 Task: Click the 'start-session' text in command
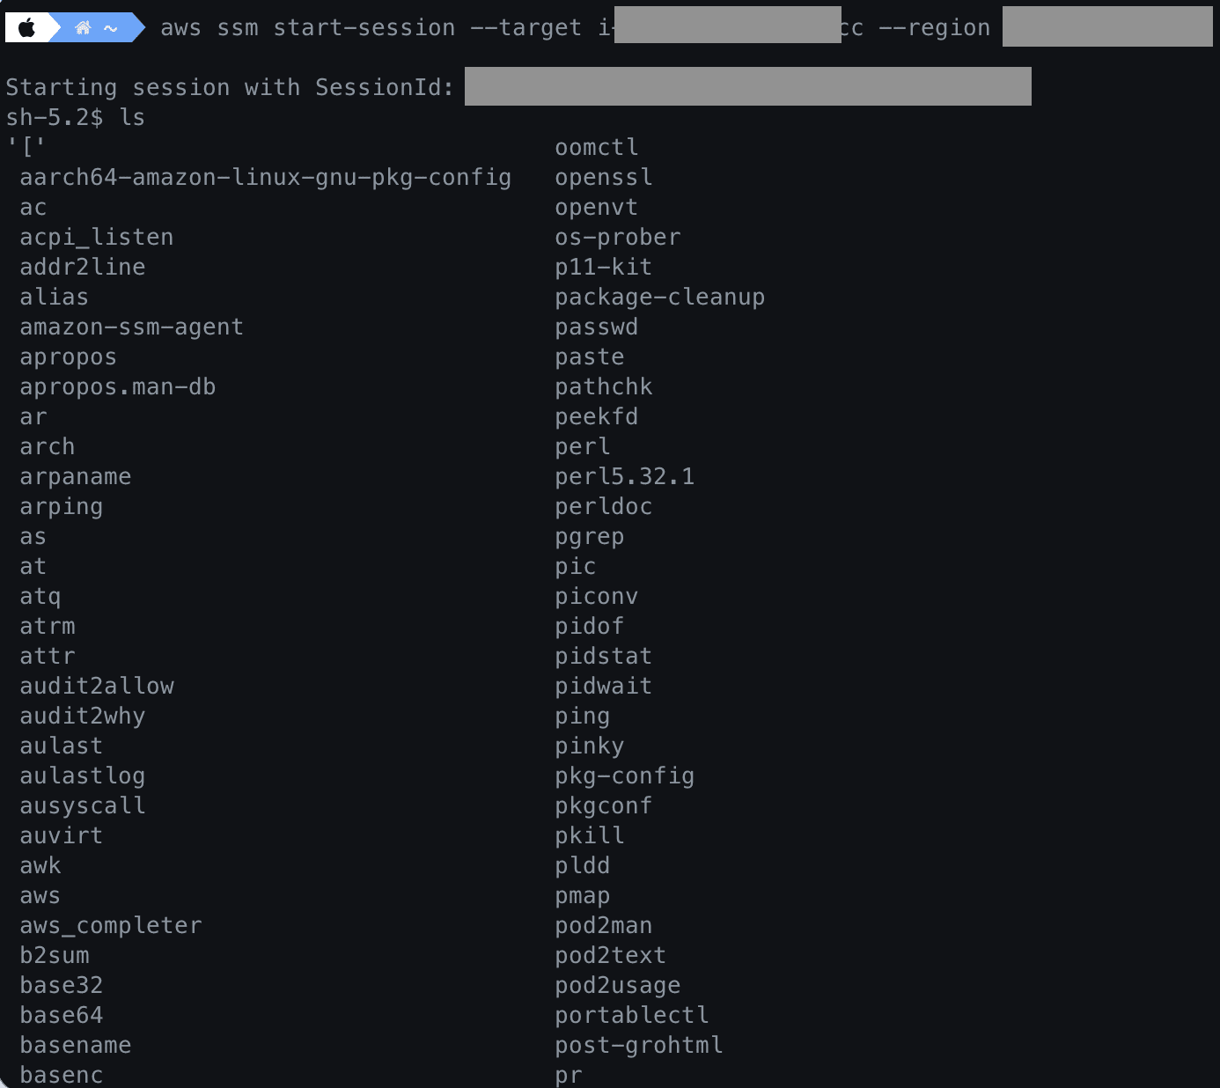[364, 27]
